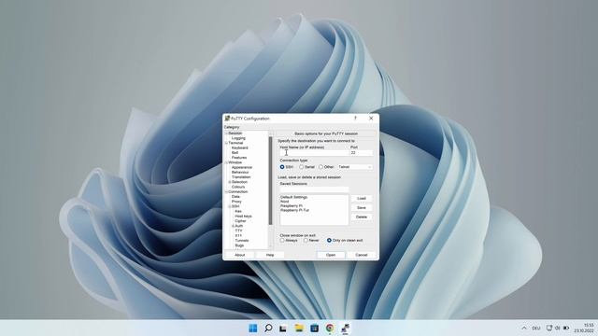Click the About button
The height and width of the screenshot is (336, 598).
pos(239,255)
